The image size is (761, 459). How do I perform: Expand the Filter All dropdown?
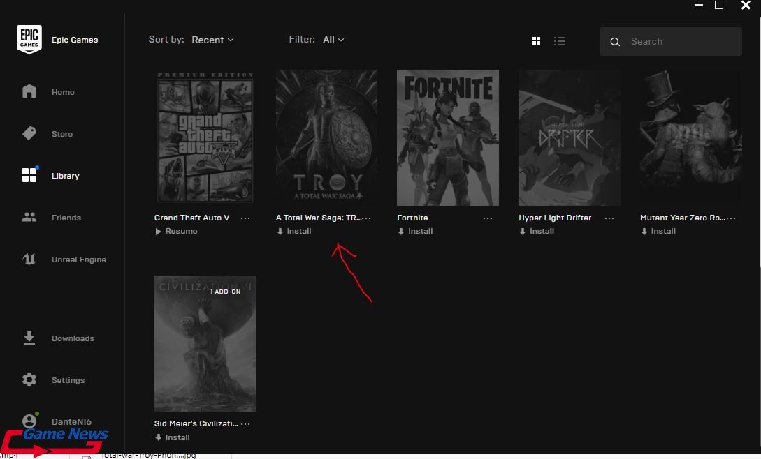pos(333,40)
